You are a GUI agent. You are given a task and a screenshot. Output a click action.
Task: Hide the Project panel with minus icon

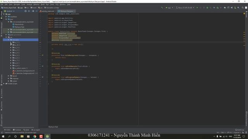[x=36, y=11]
